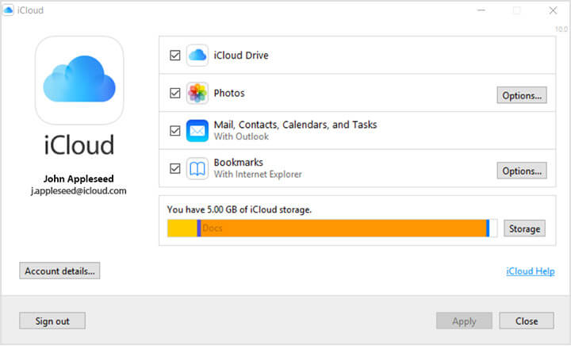The width and height of the screenshot is (571, 346).
Task: Uncheck the iCloud Drive checkbox
Action: 174,56
